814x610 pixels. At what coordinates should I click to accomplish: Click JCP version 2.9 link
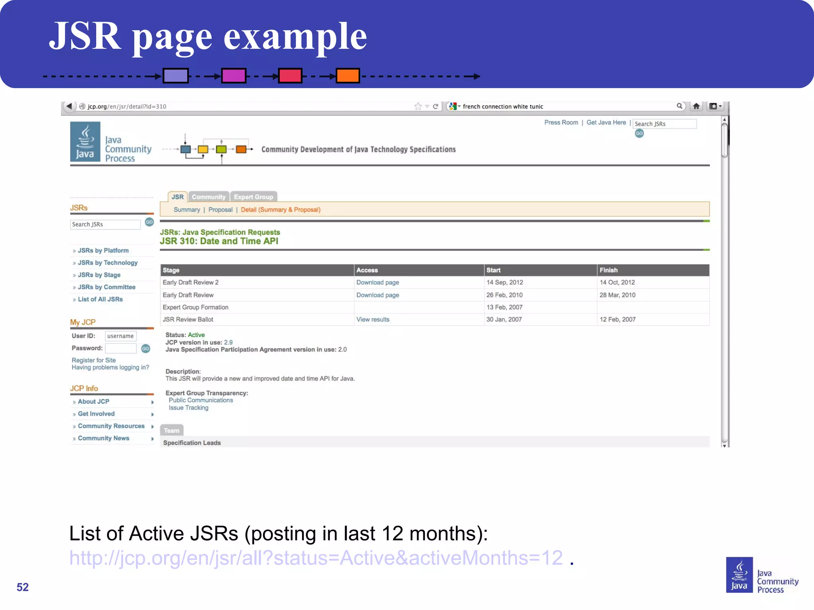click(x=228, y=342)
